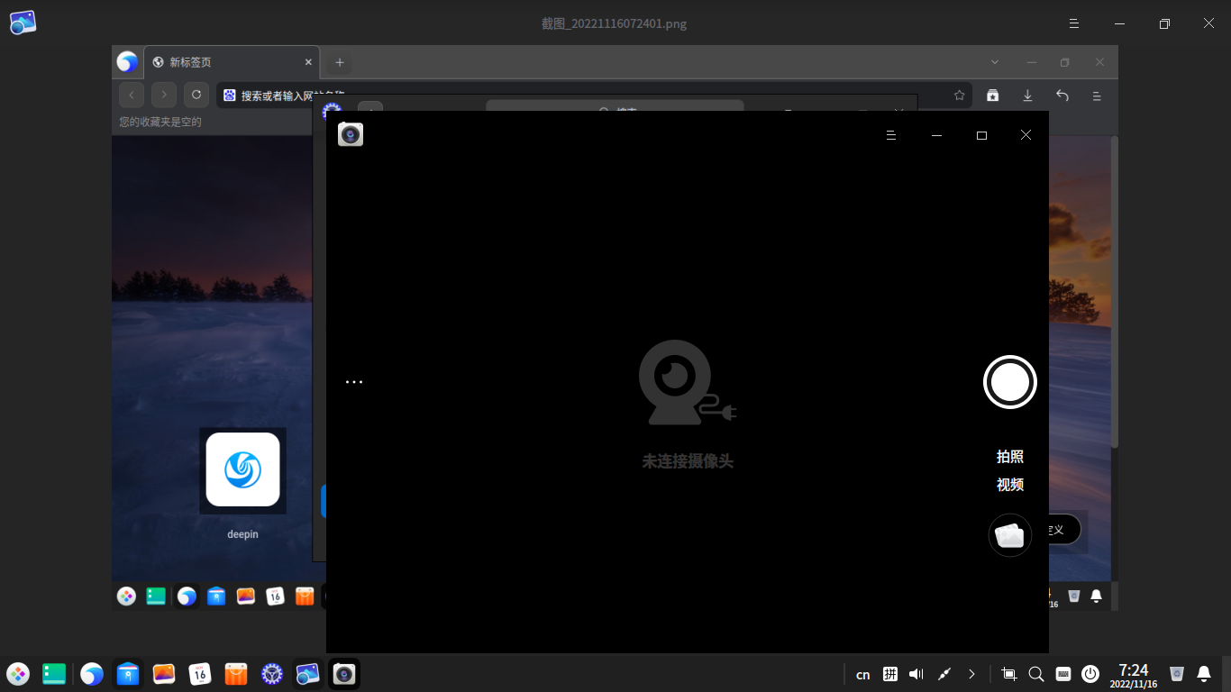This screenshot has height=692, width=1231.
Task: Open the camera window's hamburger menu
Action: click(890, 135)
